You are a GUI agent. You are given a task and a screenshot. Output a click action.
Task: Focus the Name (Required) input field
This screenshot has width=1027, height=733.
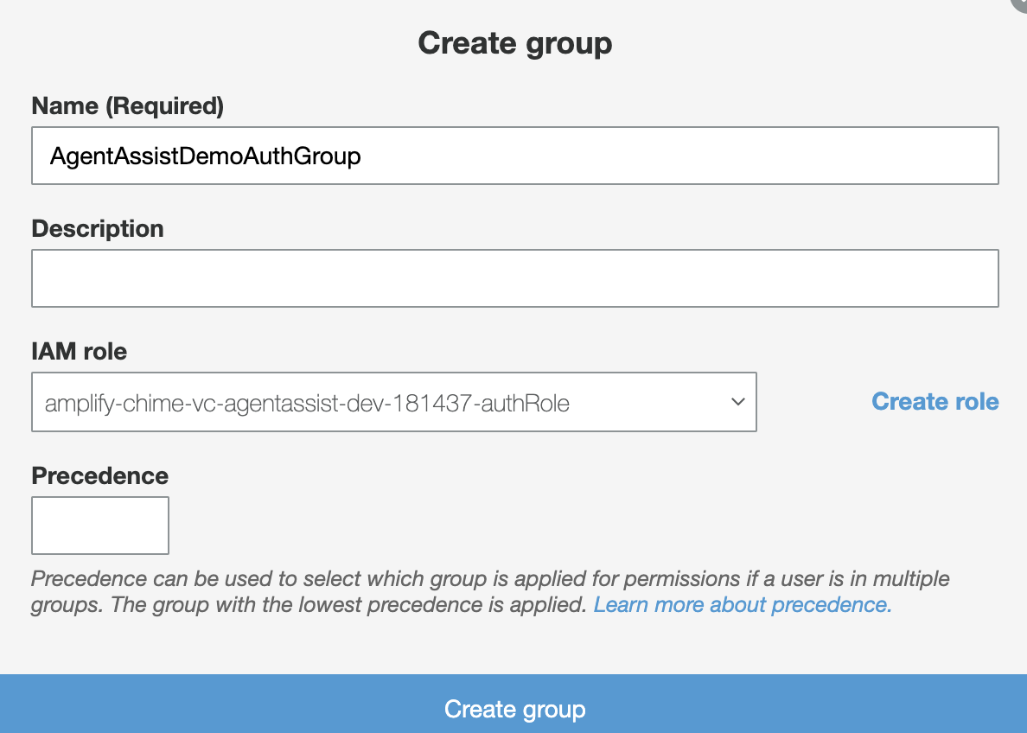click(x=515, y=156)
